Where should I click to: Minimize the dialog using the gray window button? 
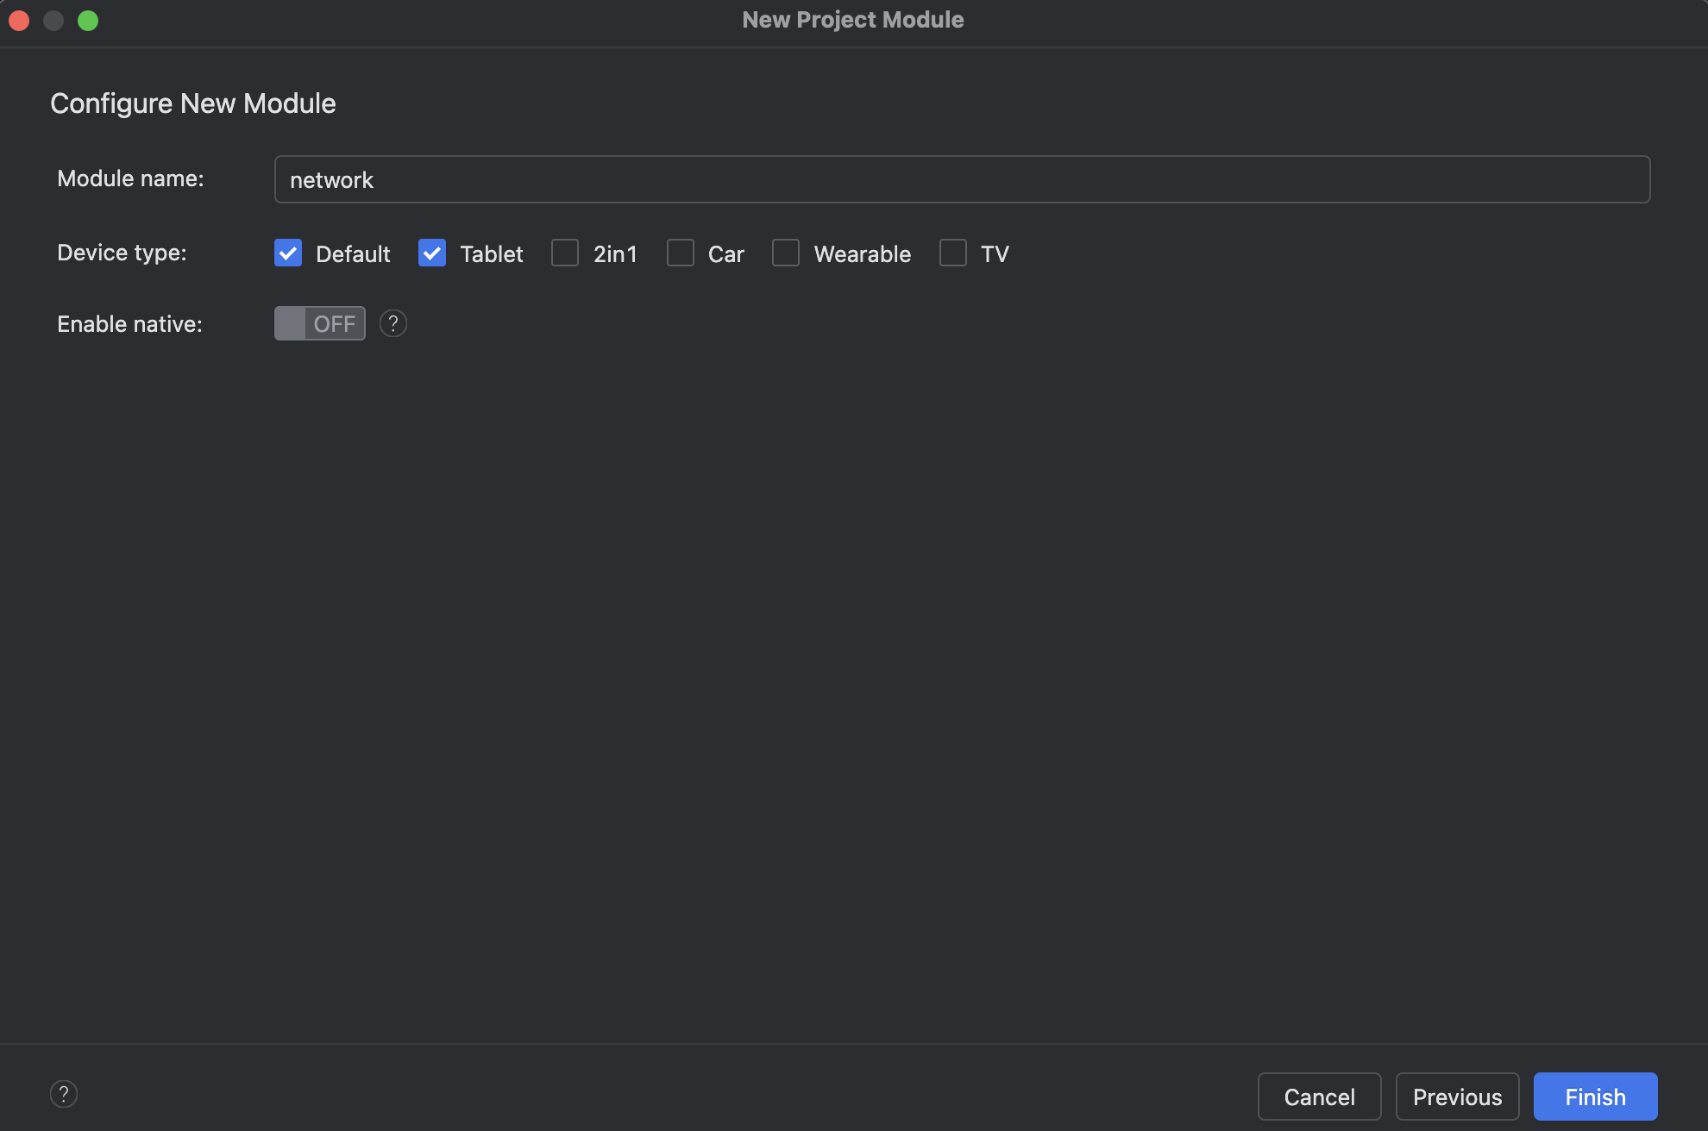53,21
